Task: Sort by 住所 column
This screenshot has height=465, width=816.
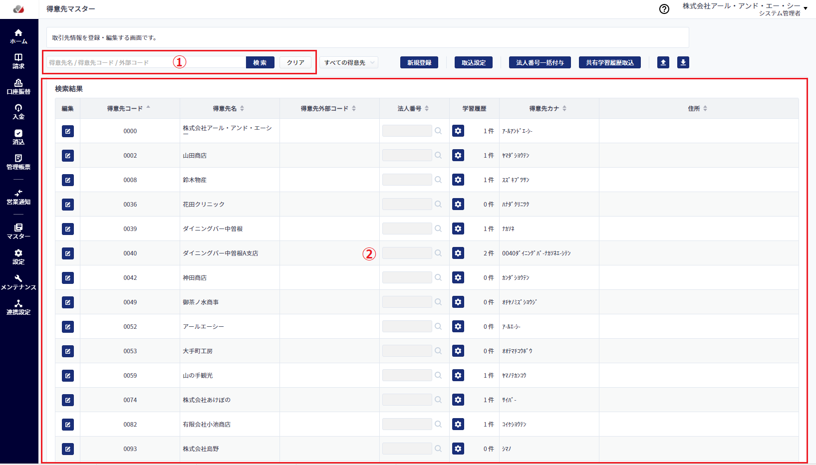Action: pos(698,108)
